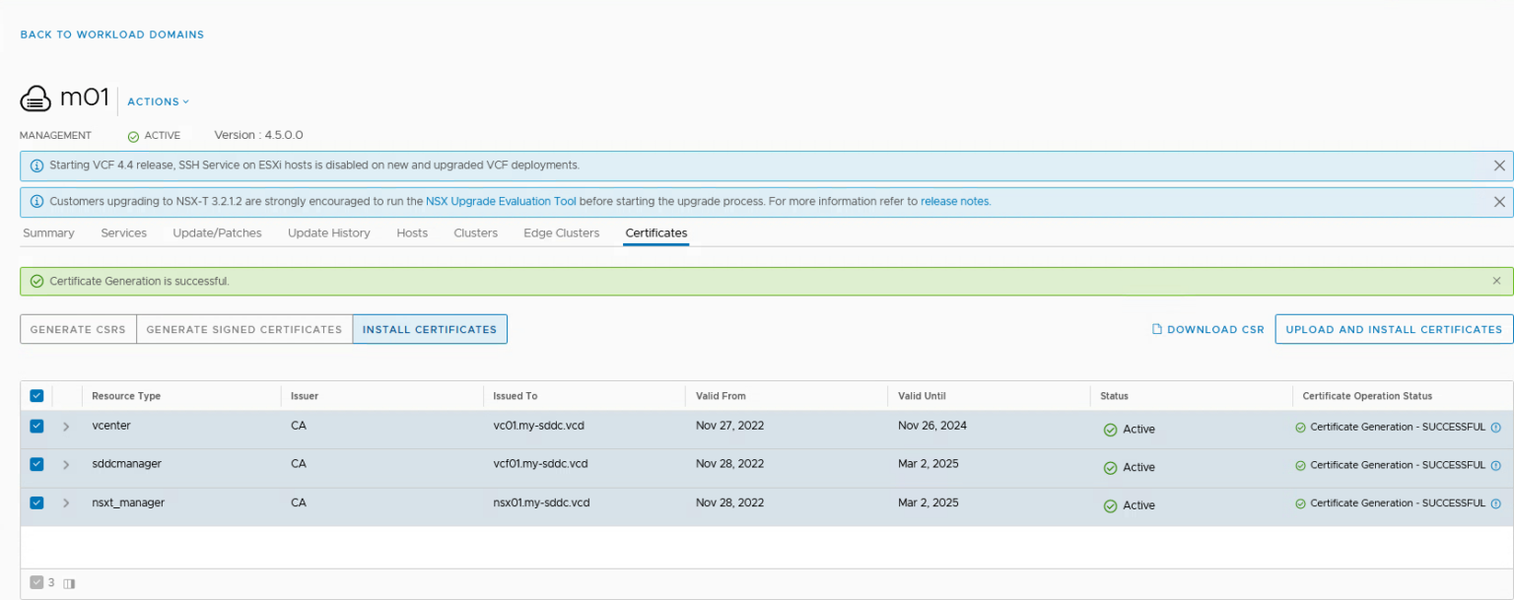Image resolution: width=1514 pixels, height=600 pixels.
Task: Click info icon on nsxt_manager operation status
Action: [1495, 503]
